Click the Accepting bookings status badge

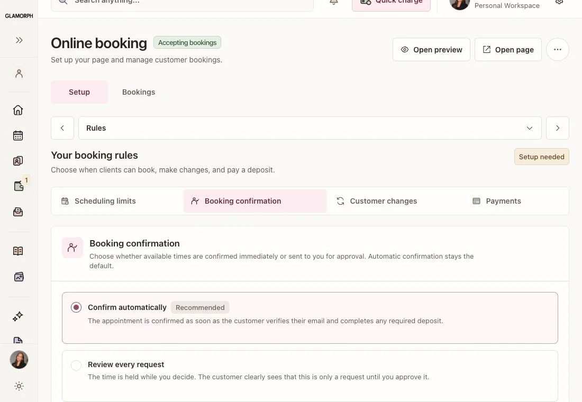pos(187,42)
